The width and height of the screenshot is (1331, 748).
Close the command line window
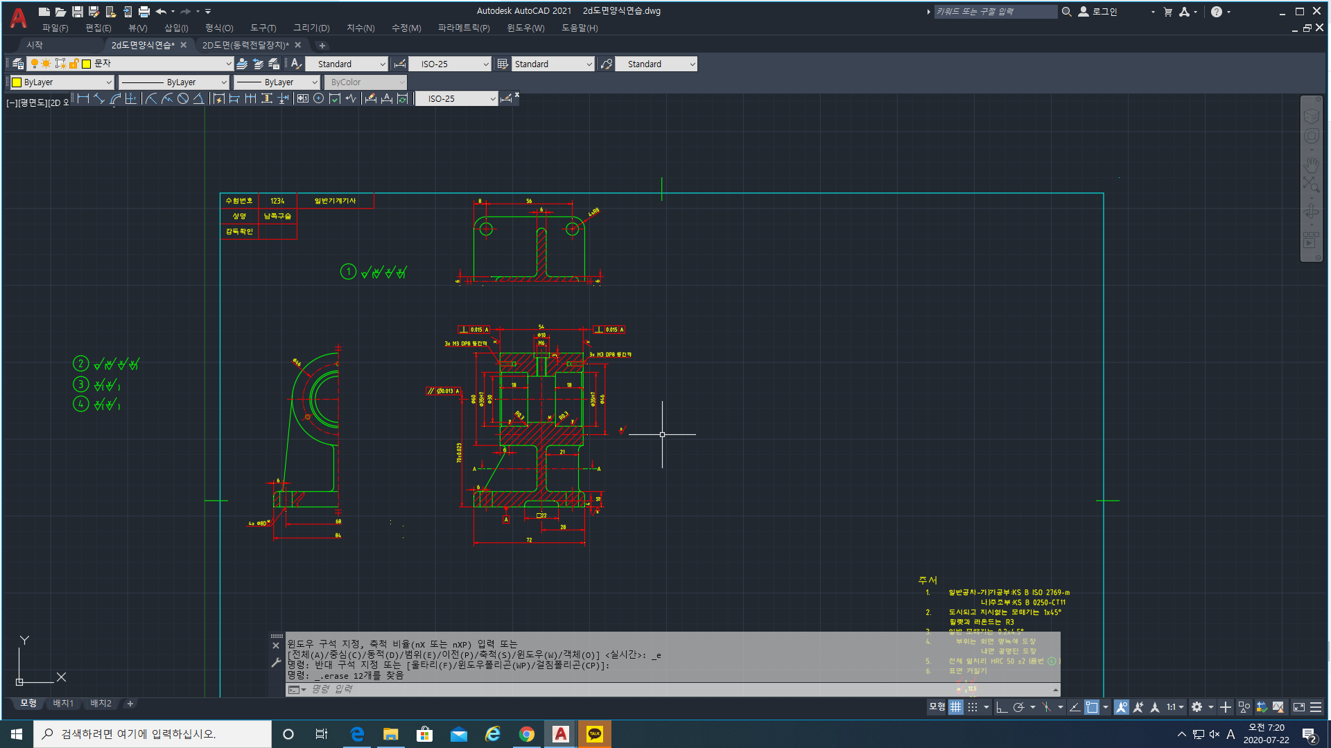click(276, 645)
